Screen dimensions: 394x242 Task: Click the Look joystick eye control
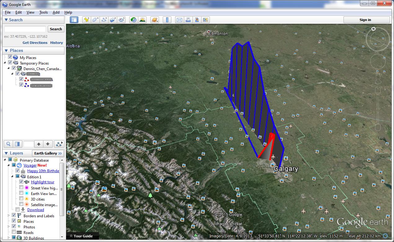[x=377, y=39]
